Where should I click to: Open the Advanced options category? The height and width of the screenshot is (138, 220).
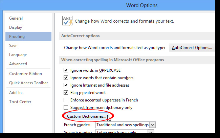(18, 64)
